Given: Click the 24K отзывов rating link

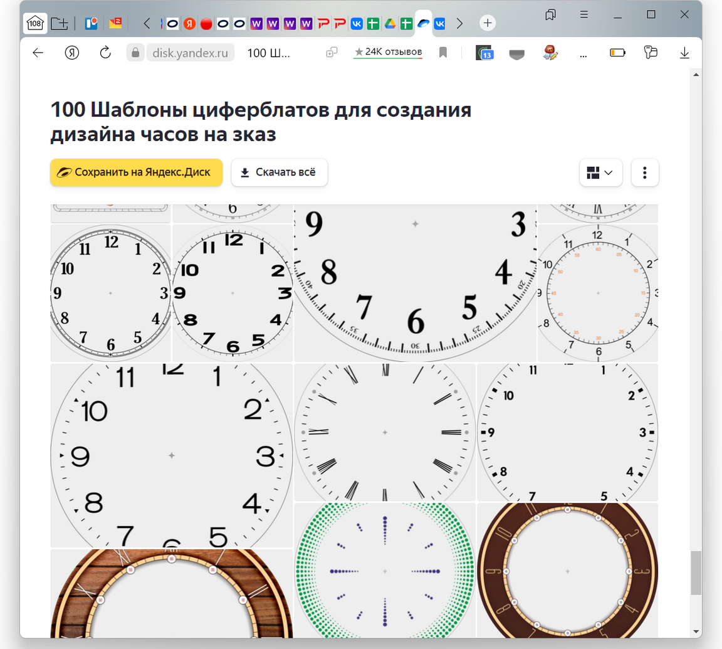Looking at the screenshot, I should (388, 52).
